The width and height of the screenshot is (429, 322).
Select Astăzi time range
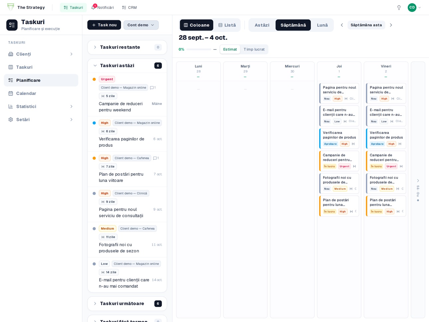click(262, 25)
